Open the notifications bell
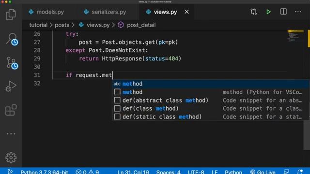The width and height of the screenshot is (310, 174). pos(300,172)
